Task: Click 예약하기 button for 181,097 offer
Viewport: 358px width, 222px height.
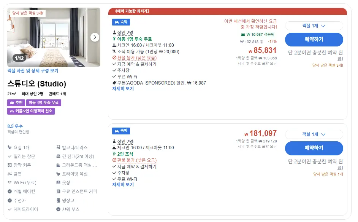Action: coord(314,148)
